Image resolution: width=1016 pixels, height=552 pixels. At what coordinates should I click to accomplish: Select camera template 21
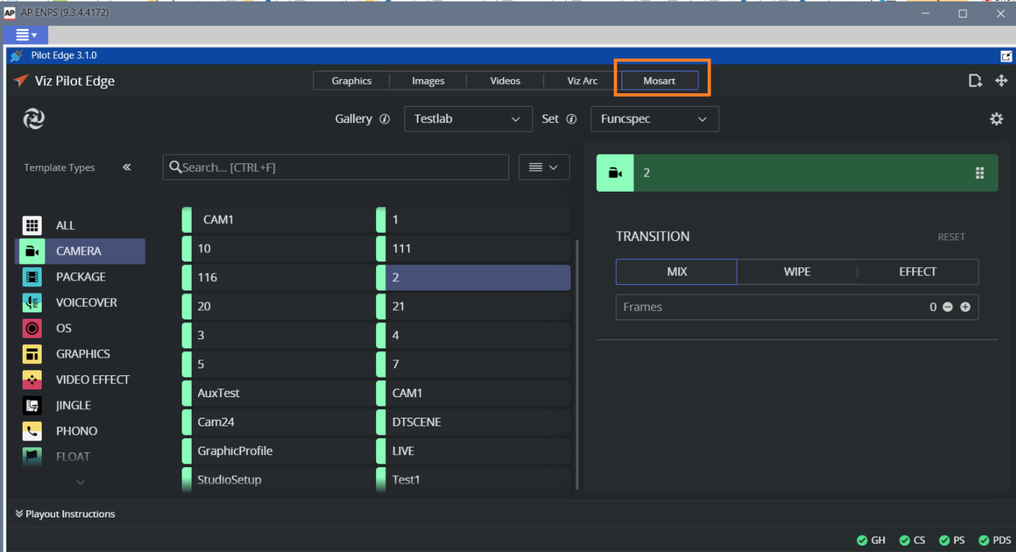(x=474, y=307)
